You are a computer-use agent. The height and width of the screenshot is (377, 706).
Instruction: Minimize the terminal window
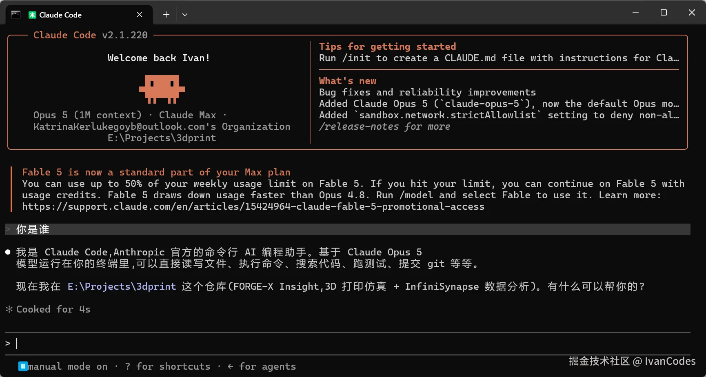[635, 13]
